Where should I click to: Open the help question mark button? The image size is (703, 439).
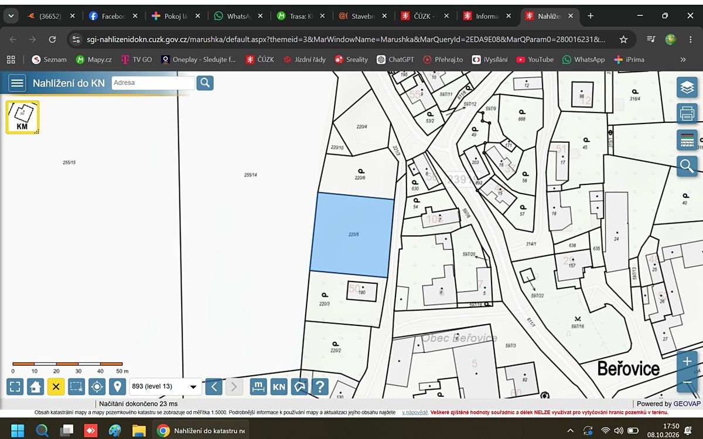click(x=320, y=386)
